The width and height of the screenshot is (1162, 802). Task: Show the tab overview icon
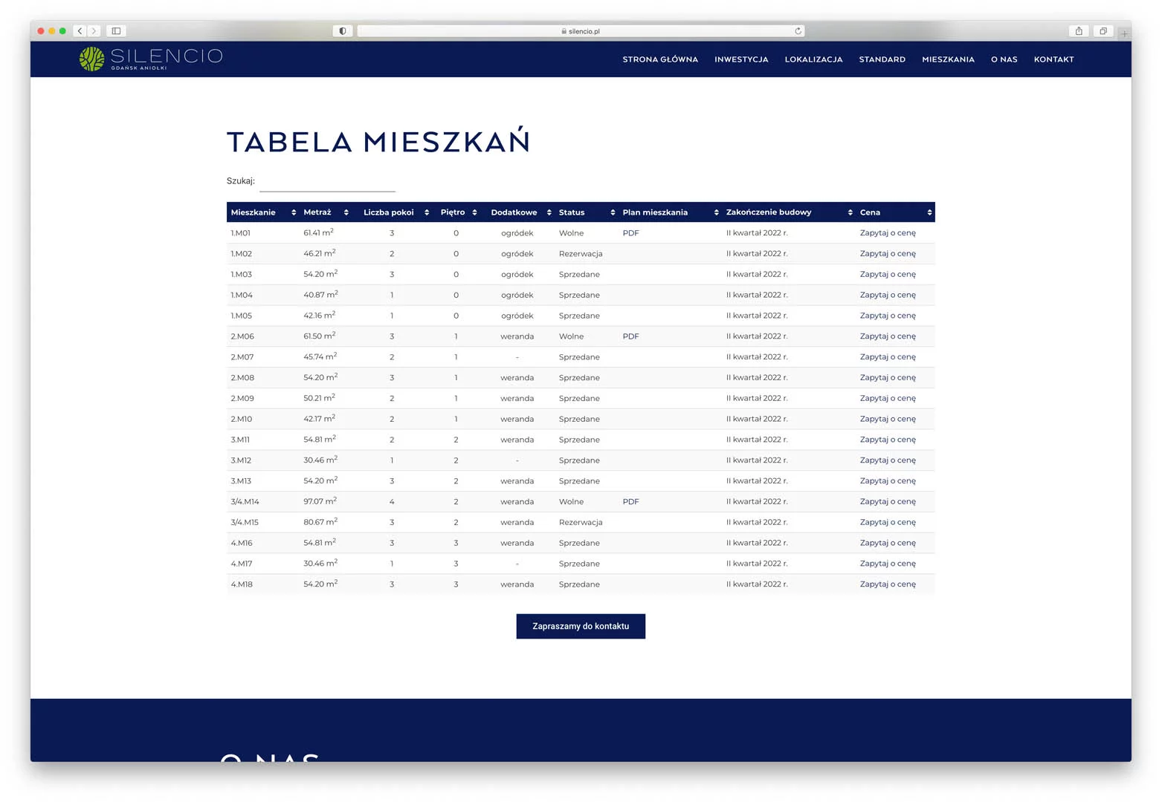[x=1103, y=31]
